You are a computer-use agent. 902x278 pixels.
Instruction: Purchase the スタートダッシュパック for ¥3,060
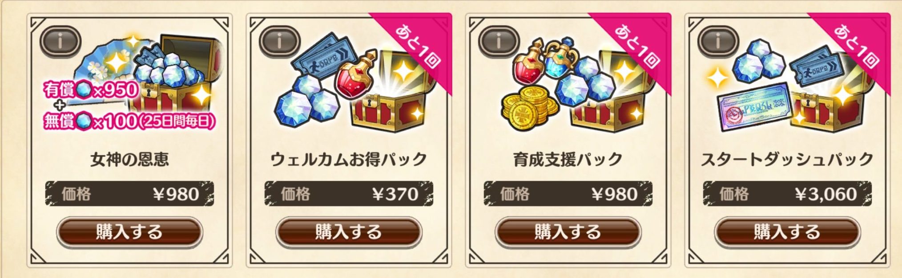787,232
